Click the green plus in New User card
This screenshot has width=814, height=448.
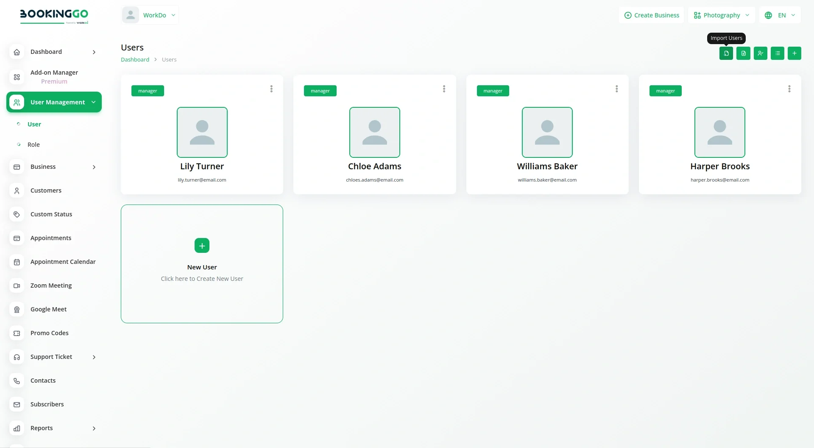tap(202, 246)
